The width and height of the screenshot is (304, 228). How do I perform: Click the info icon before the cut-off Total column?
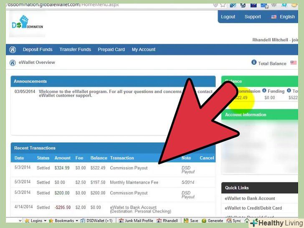point(289,90)
